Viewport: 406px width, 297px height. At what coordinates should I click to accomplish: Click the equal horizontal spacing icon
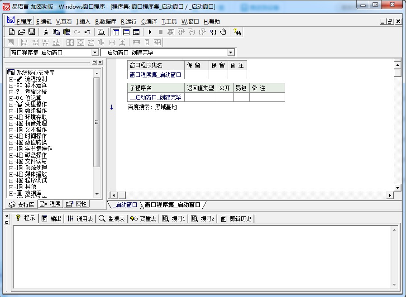point(112,42)
